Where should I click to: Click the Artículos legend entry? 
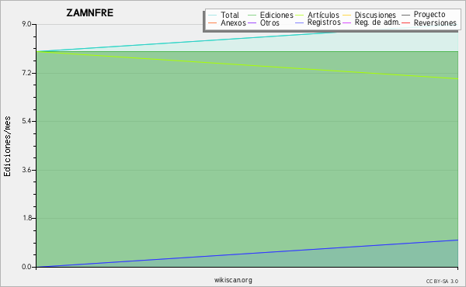pyautogui.click(x=317, y=15)
